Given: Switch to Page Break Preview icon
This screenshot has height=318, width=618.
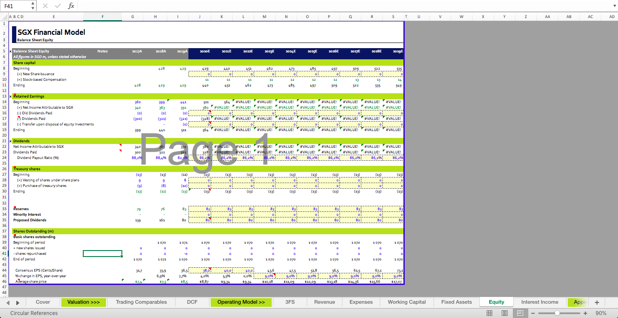Looking at the screenshot, I should coord(520,313).
